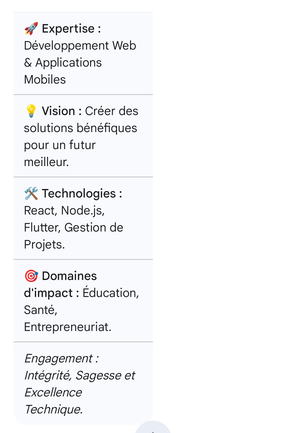The image size is (292, 433).
Task: Click the "Flutter, Gestion de" text line
Action: pos(74,228)
